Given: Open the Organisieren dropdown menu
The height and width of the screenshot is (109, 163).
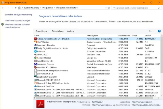Looking at the screenshot, I should [42, 31].
